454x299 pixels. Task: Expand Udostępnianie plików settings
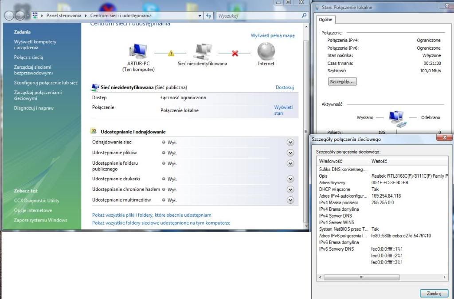click(x=290, y=153)
